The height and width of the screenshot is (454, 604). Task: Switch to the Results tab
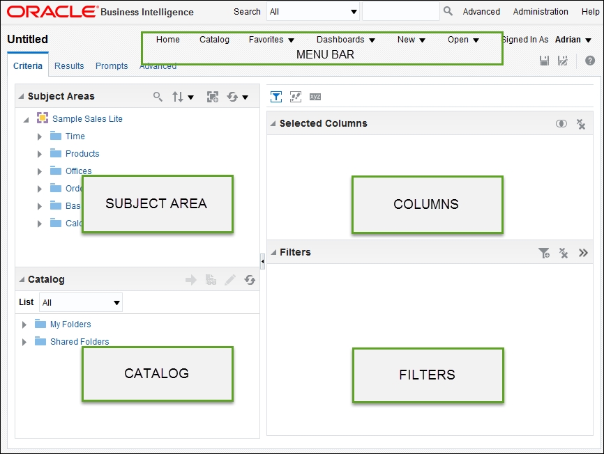coord(69,65)
